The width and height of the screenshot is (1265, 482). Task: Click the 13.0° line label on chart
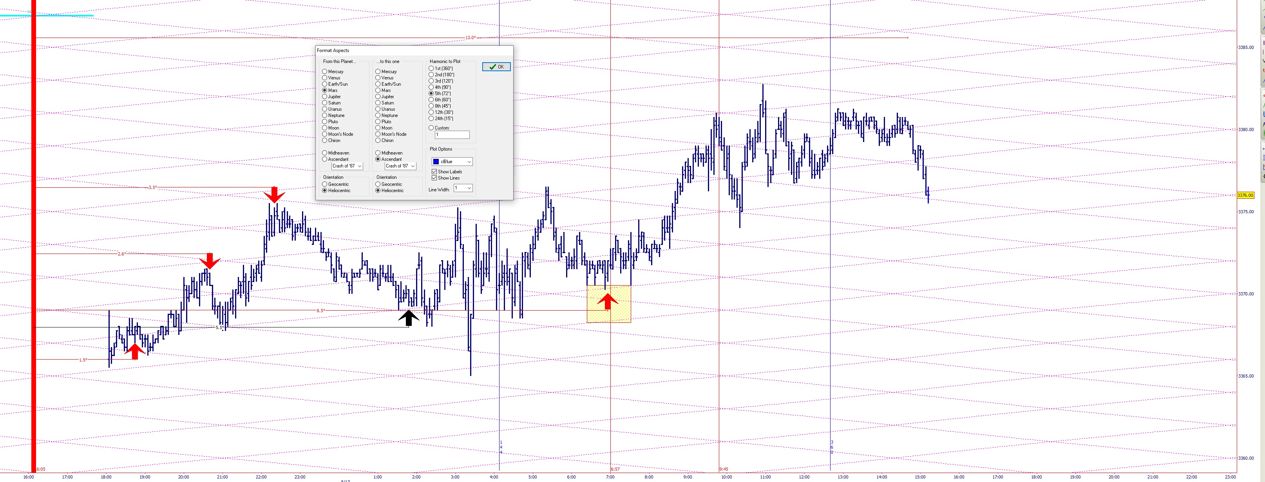(x=471, y=38)
